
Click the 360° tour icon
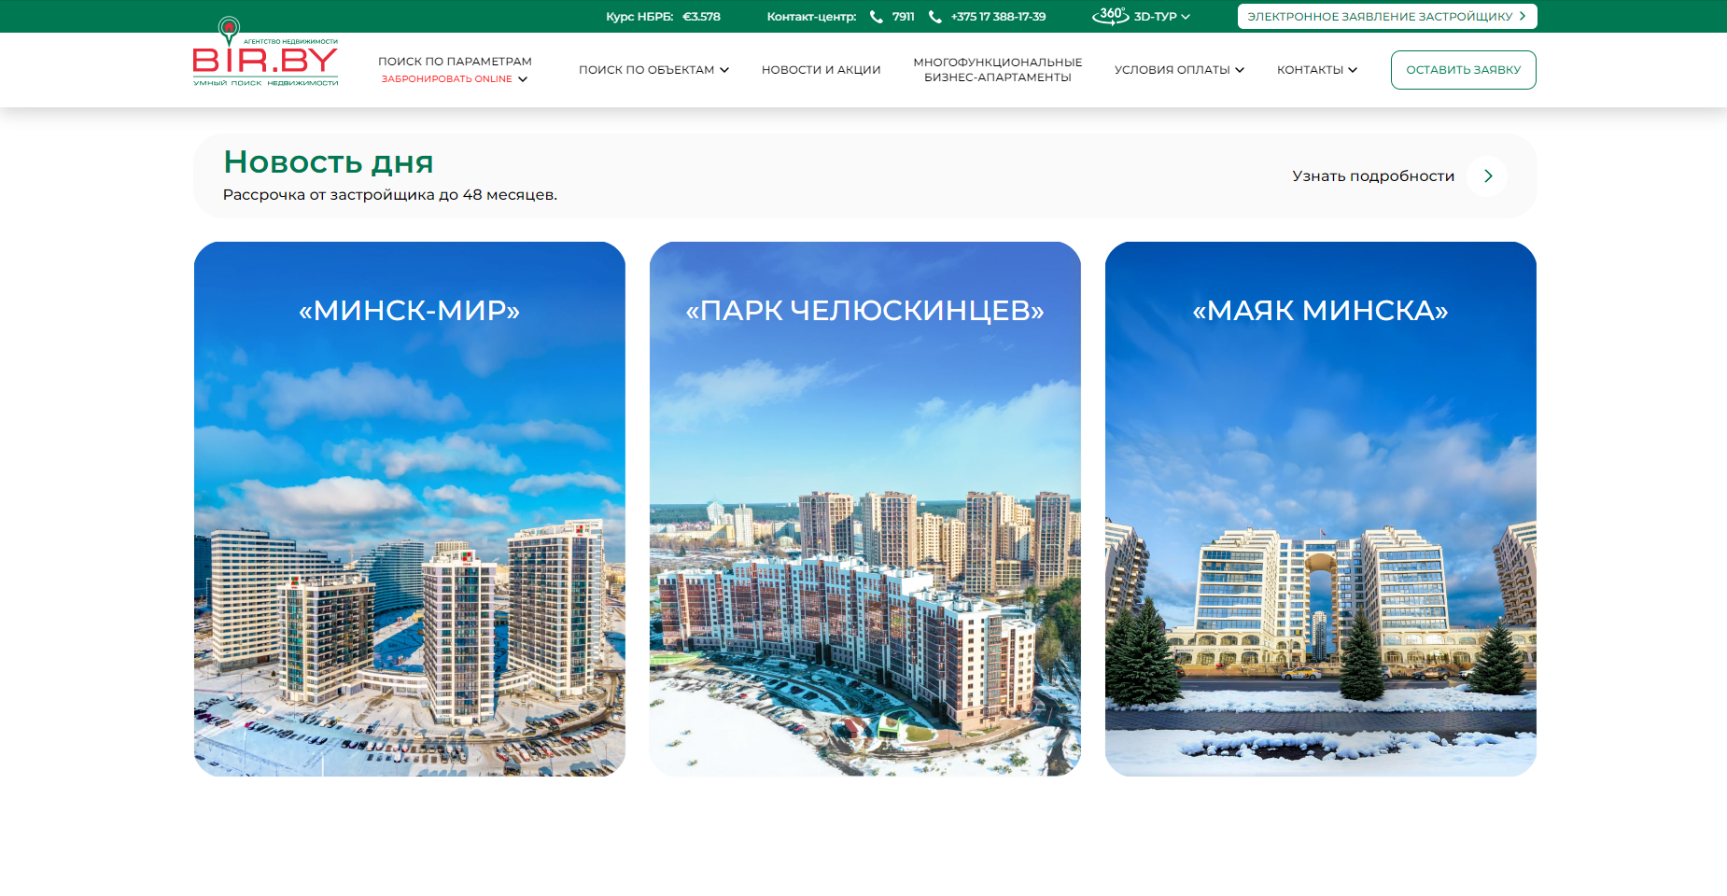coord(1110,16)
